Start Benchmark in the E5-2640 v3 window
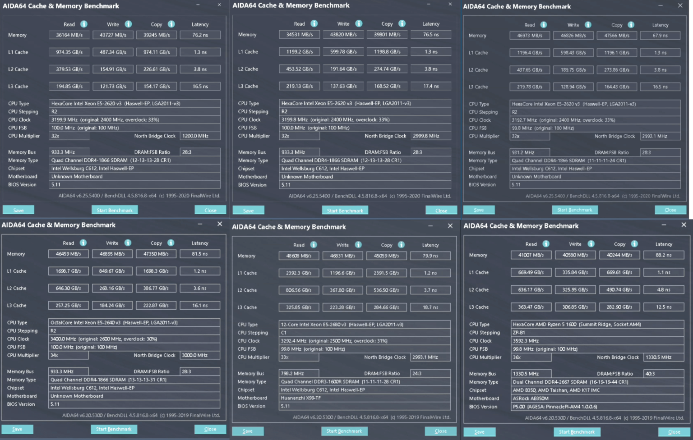This screenshot has width=693, height=440. tap(114, 429)
